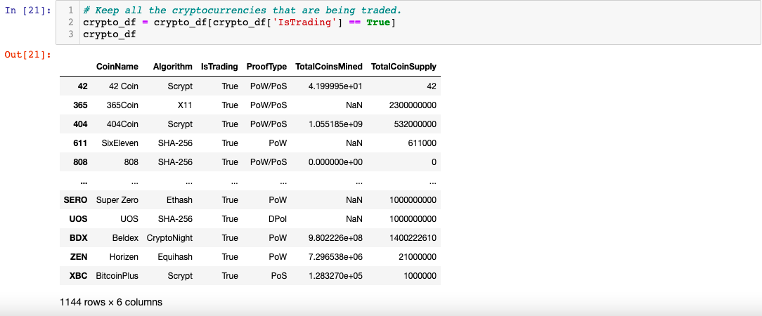Click the 'SixEleven' name cell
Viewport: 762px width, 316px height.
coord(120,143)
